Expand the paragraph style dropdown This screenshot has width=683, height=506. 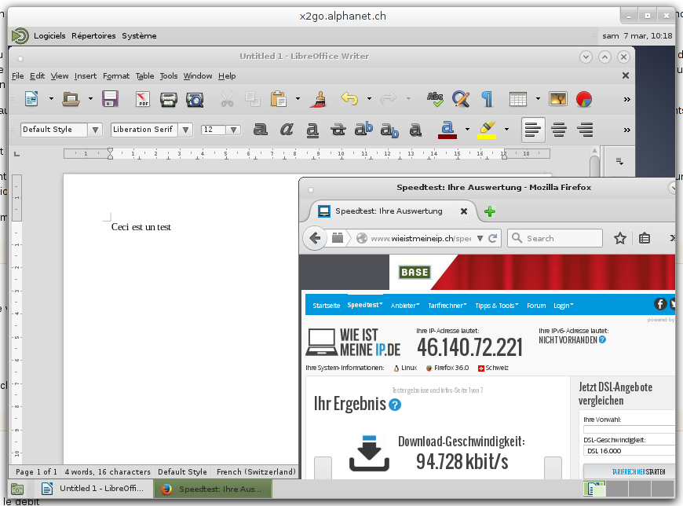pyautogui.click(x=95, y=130)
